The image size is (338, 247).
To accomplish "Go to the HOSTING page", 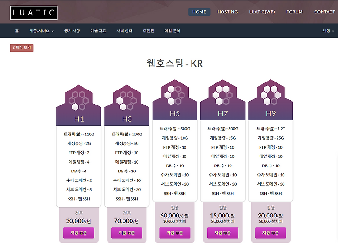I will tap(227, 12).
